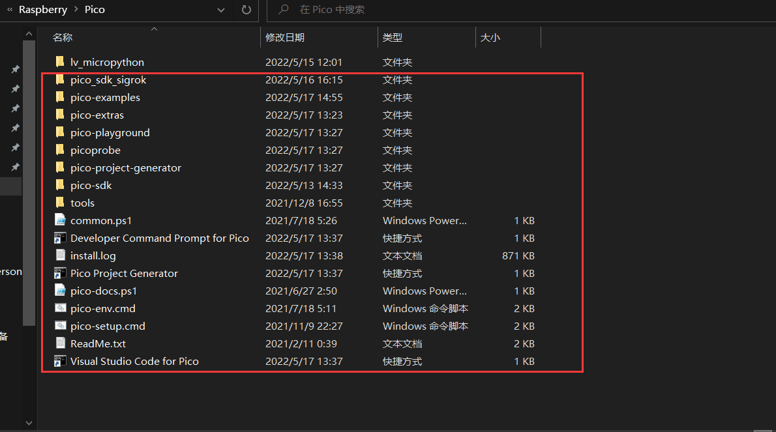Click the pico_sdk_sigrok folder icon
The image size is (776, 432).
(60, 79)
